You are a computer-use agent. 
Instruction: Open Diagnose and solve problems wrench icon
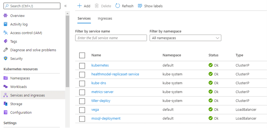click(5, 50)
